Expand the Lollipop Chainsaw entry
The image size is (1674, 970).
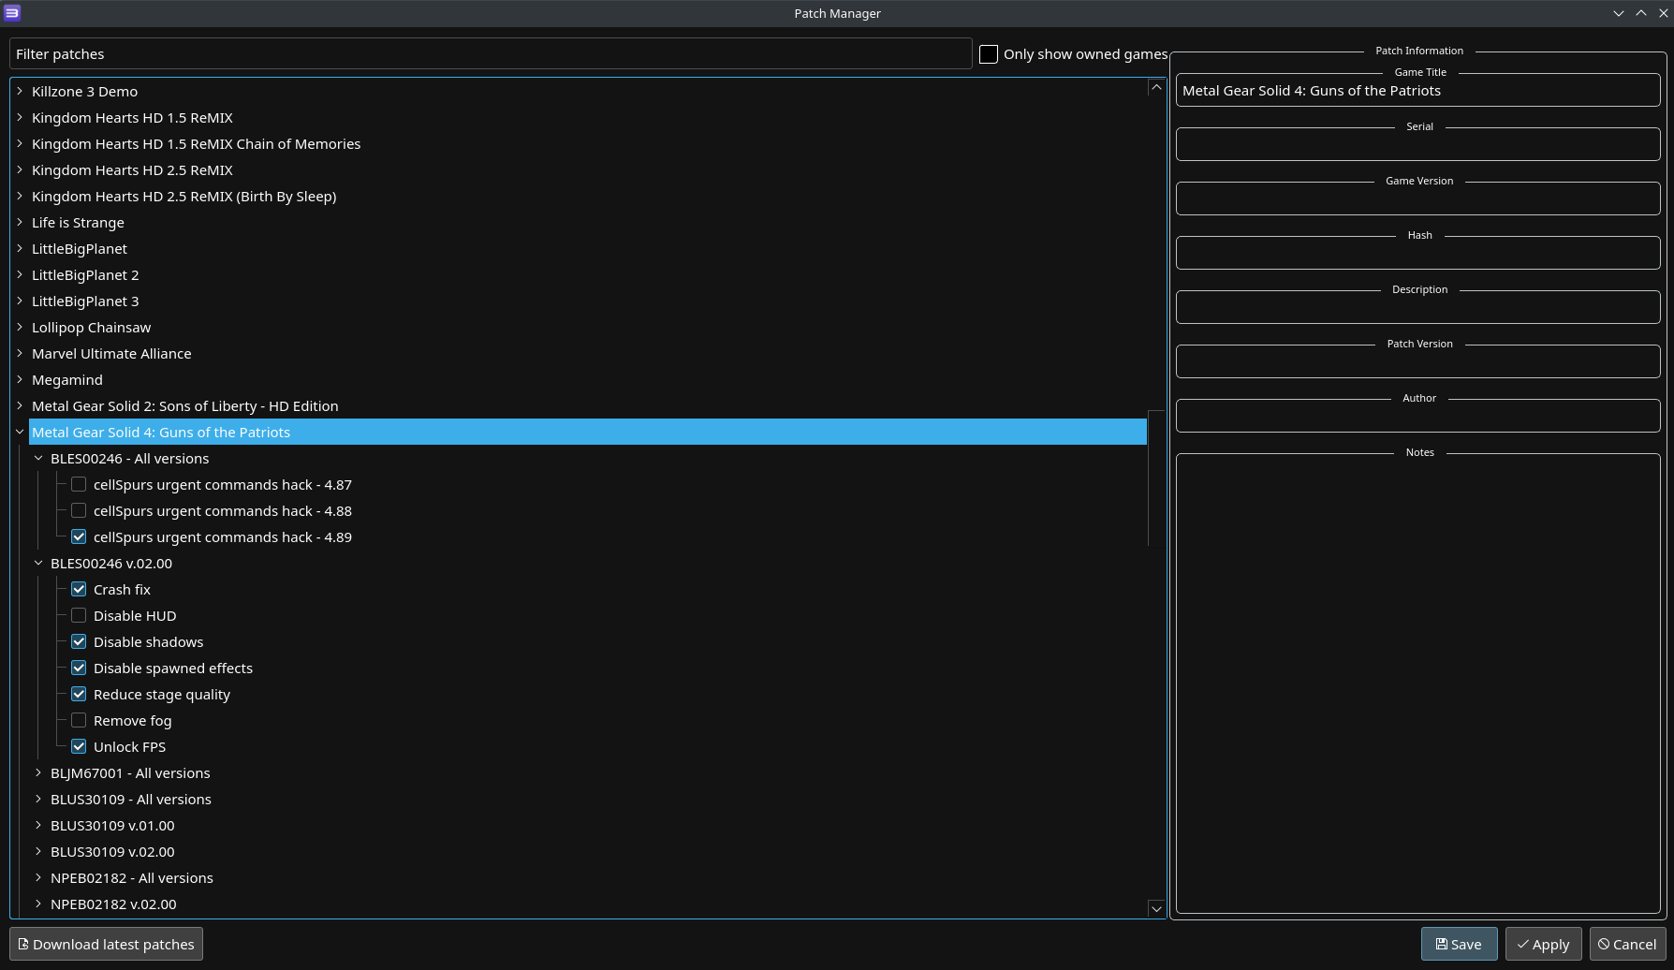tap(20, 328)
